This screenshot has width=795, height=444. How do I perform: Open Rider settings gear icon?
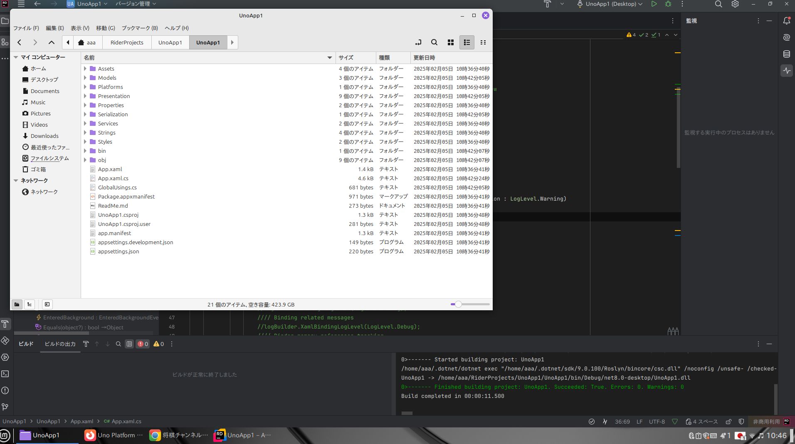tap(735, 4)
